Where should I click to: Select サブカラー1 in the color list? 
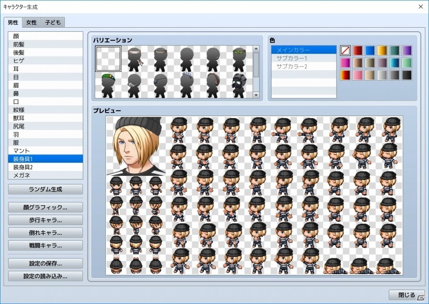click(x=304, y=58)
